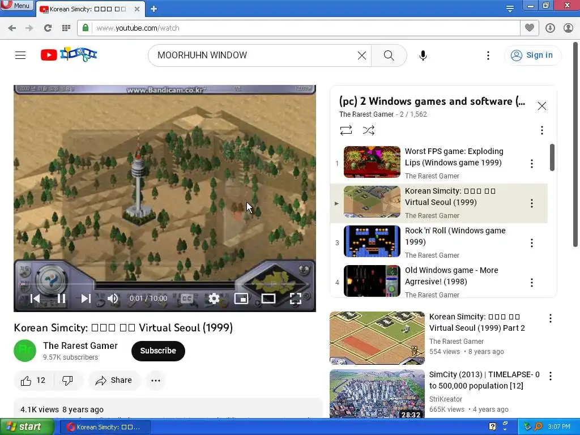Start voice search with microphone
This screenshot has width=580, height=435.
(x=423, y=56)
